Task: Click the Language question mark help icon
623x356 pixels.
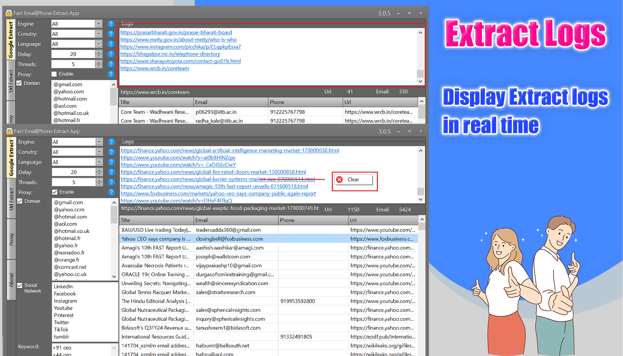Action: [111, 44]
